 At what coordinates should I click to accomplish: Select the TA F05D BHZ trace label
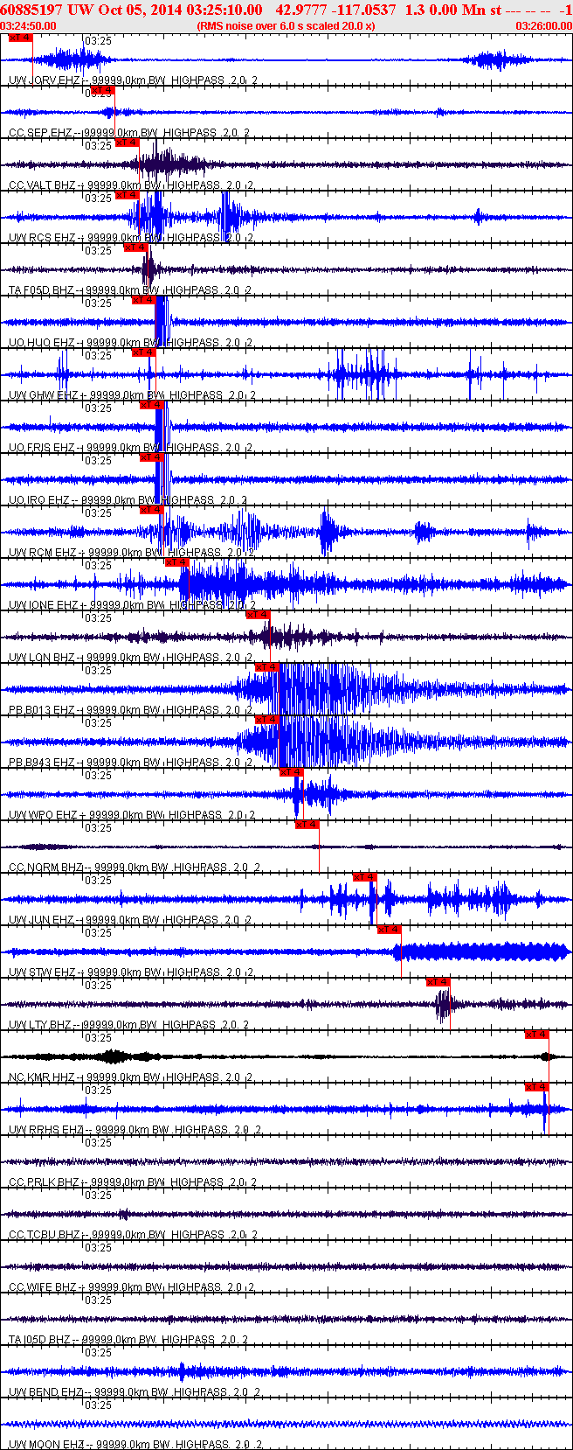pos(130,290)
